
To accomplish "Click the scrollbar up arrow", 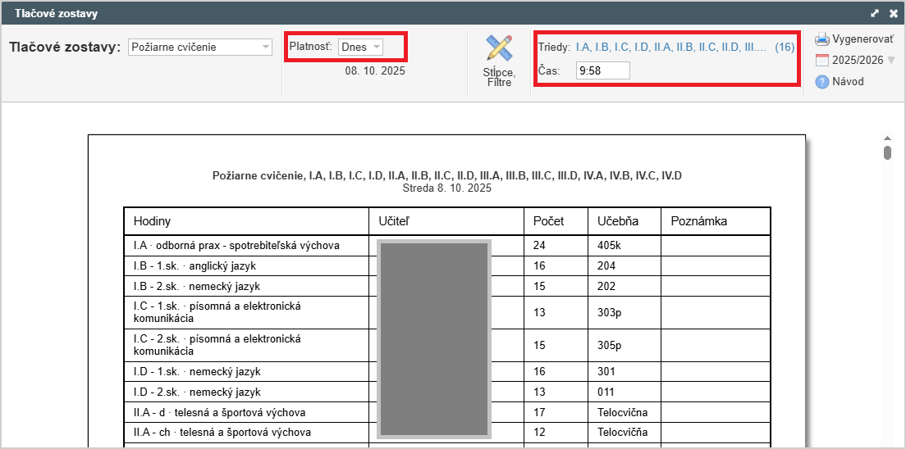I will click(x=887, y=138).
